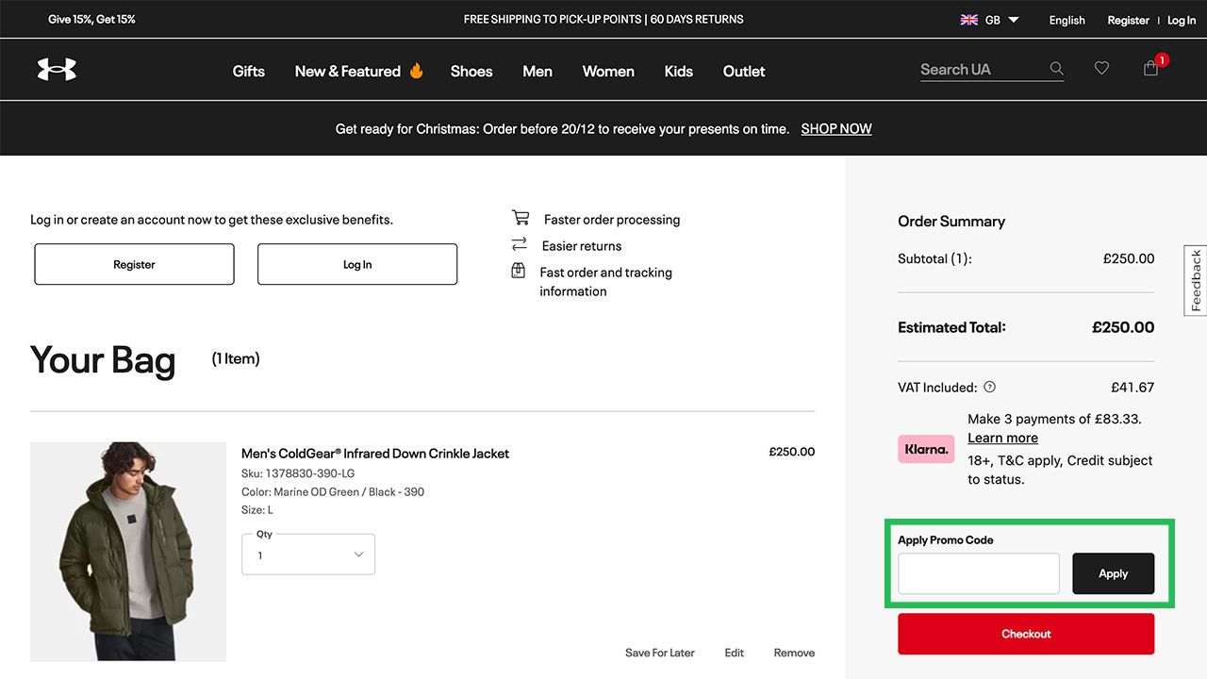Click the Subtotal (1) label
This screenshot has height=679, width=1207.
934,258
